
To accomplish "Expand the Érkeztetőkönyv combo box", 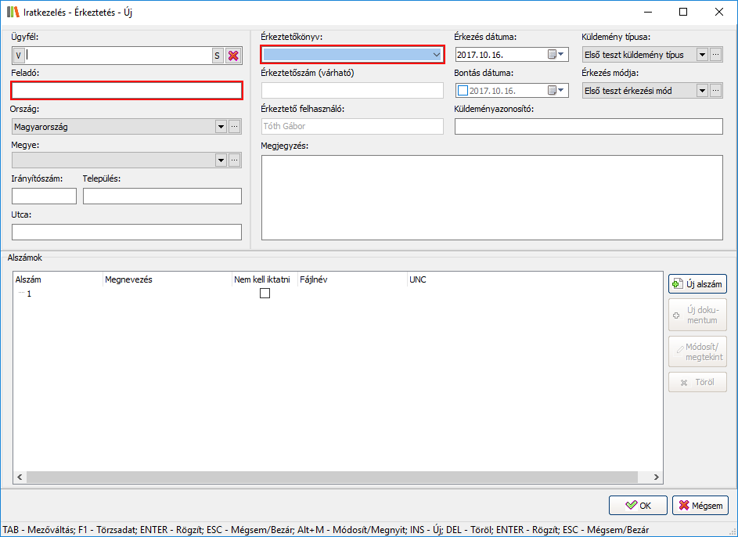I will [436, 55].
